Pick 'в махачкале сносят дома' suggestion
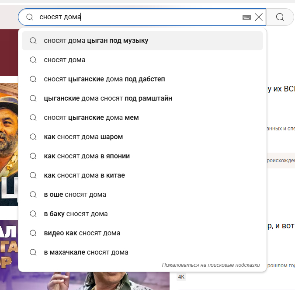The height and width of the screenshot is (290, 295). pyautogui.click(x=86, y=252)
